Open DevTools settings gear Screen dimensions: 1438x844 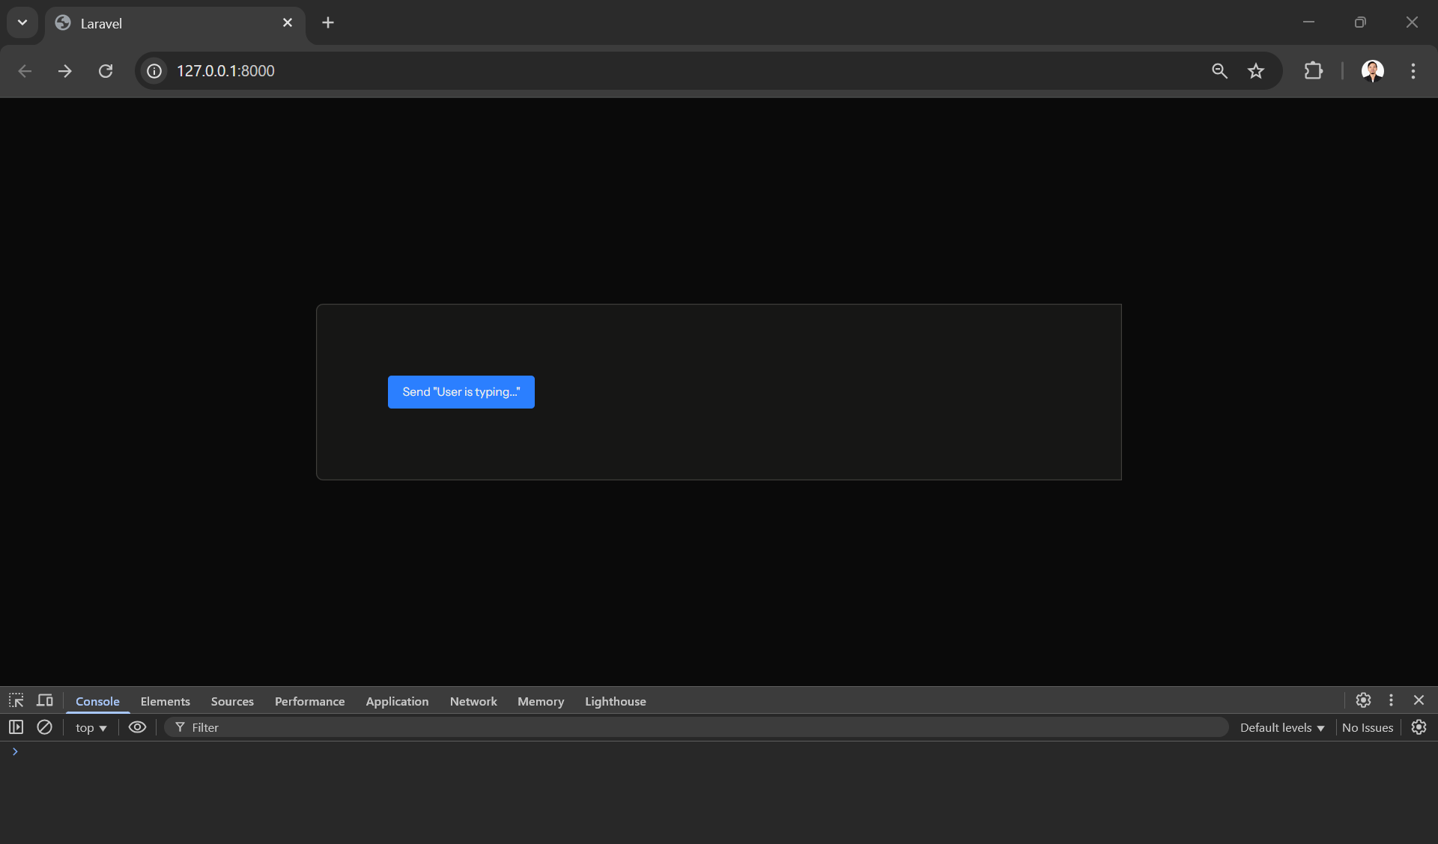pos(1363,700)
